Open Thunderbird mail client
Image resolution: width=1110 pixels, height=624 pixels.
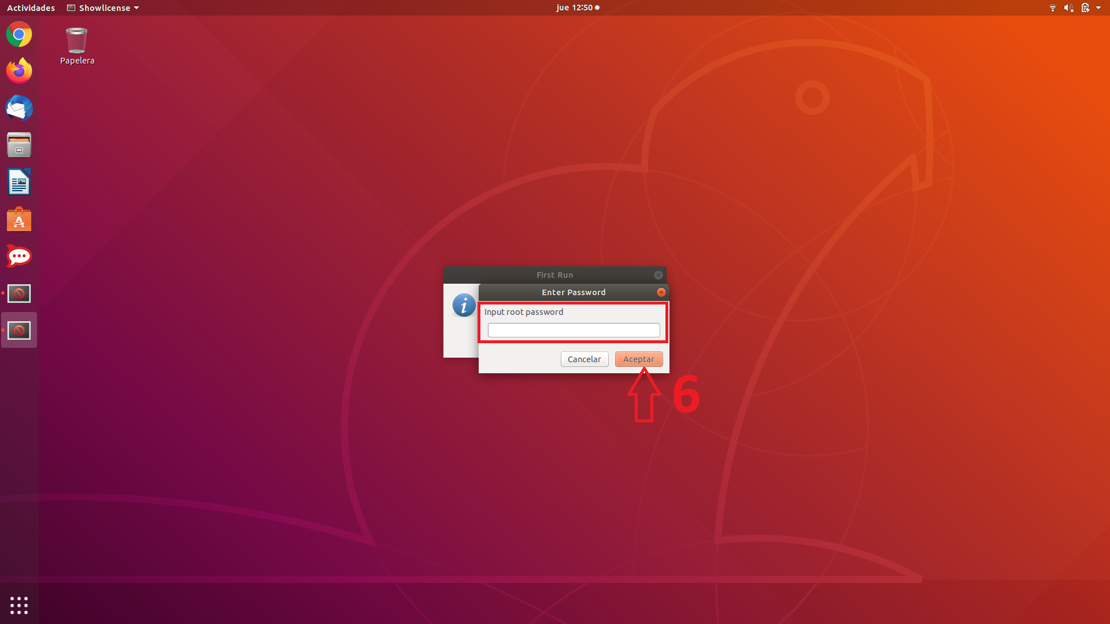tap(19, 108)
